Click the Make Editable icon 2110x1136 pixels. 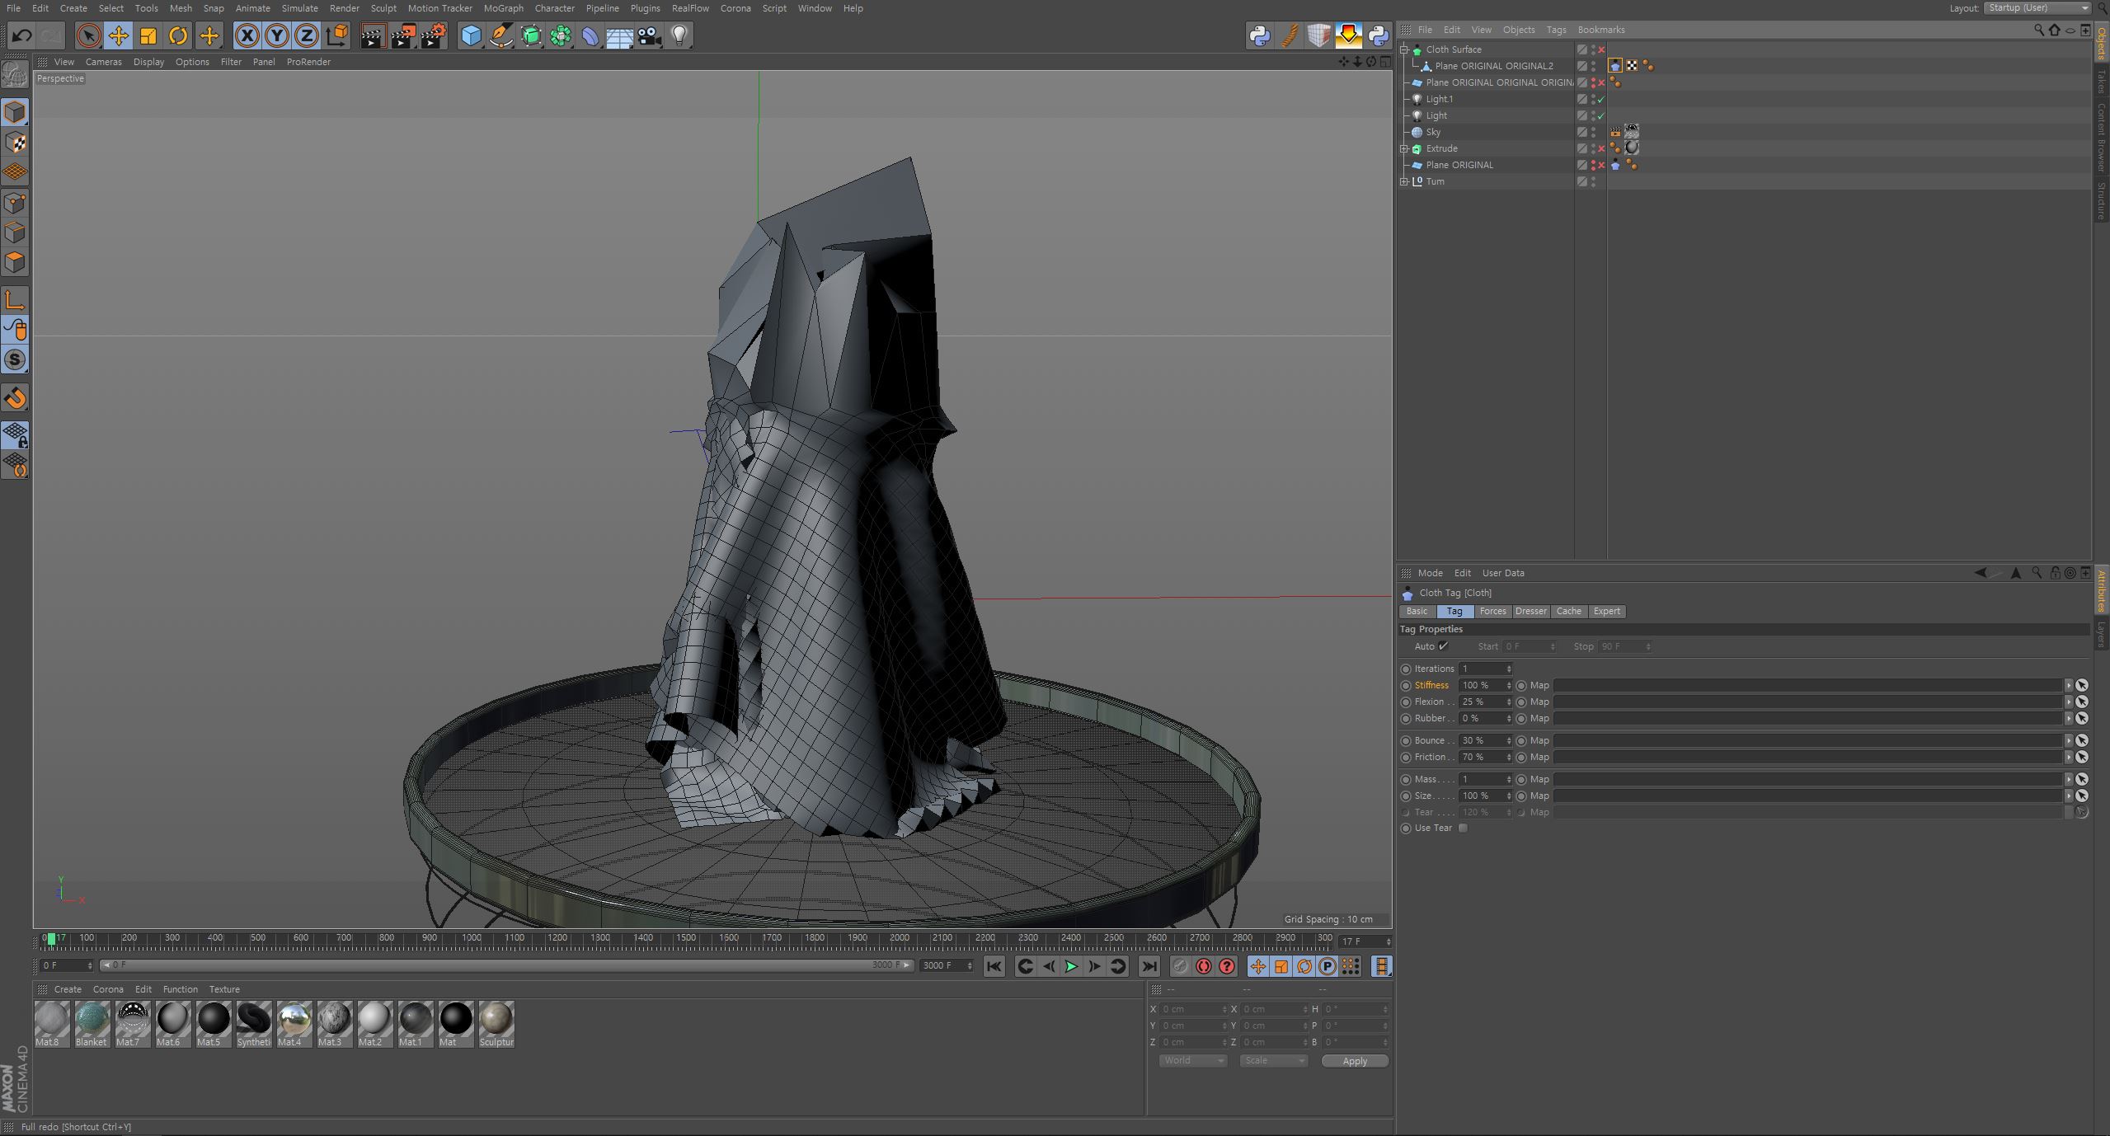[x=15, y=75]
